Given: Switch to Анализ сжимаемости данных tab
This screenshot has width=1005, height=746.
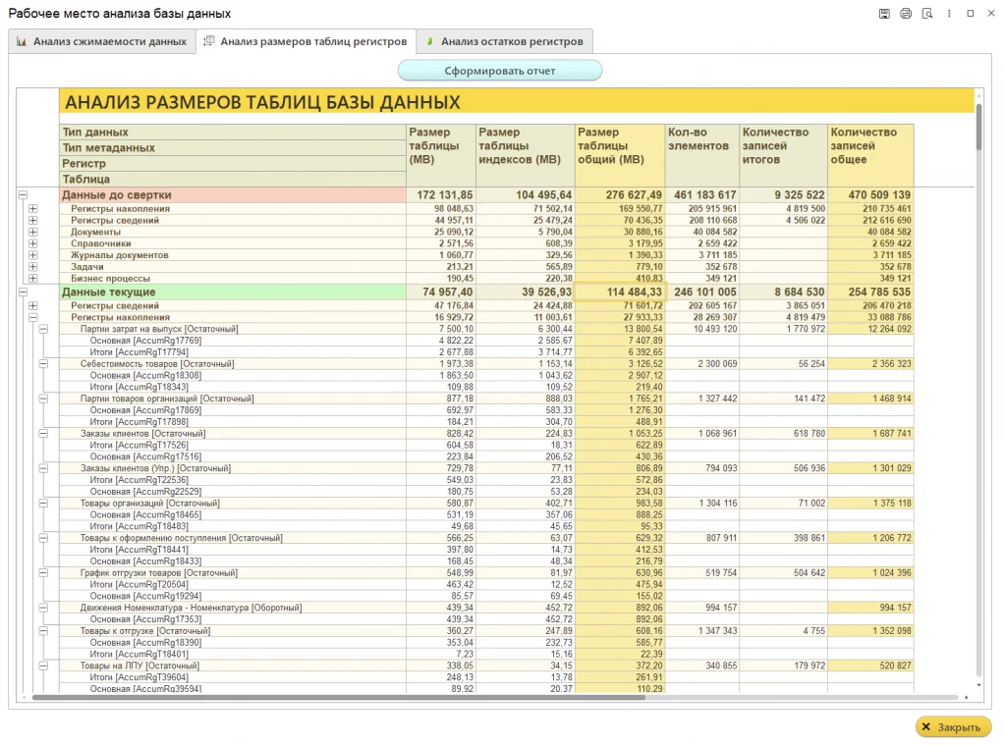Looking at the screenshot, I should pos(102,41).
